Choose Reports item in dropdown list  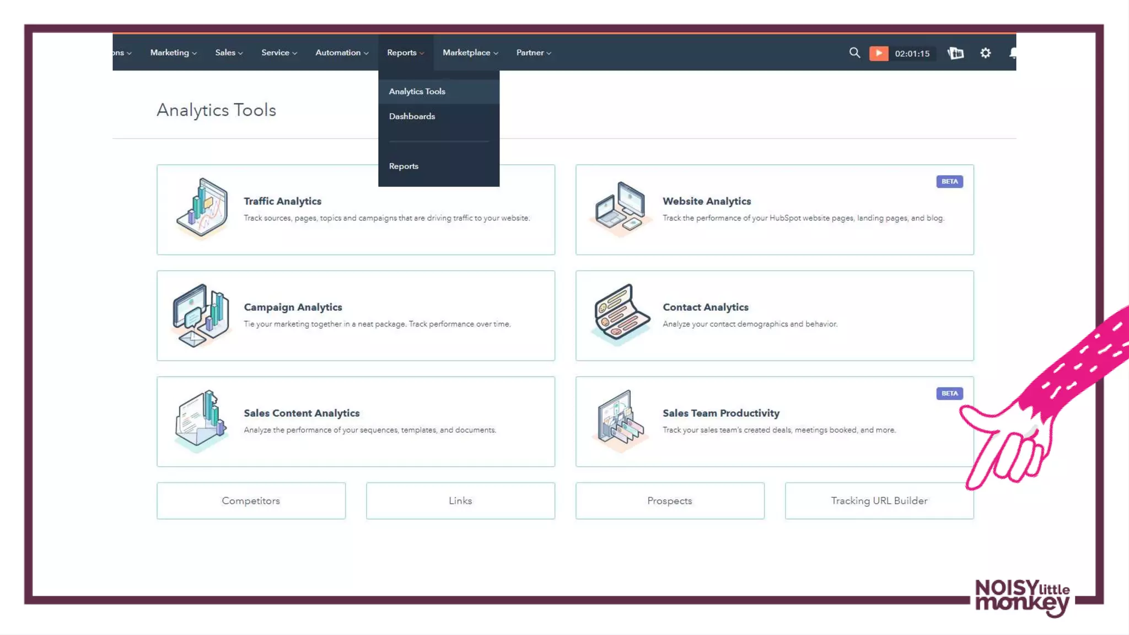(x=404, y=166)
